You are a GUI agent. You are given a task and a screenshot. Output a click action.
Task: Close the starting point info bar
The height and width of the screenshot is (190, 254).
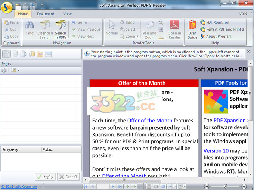tap(248, 52)
